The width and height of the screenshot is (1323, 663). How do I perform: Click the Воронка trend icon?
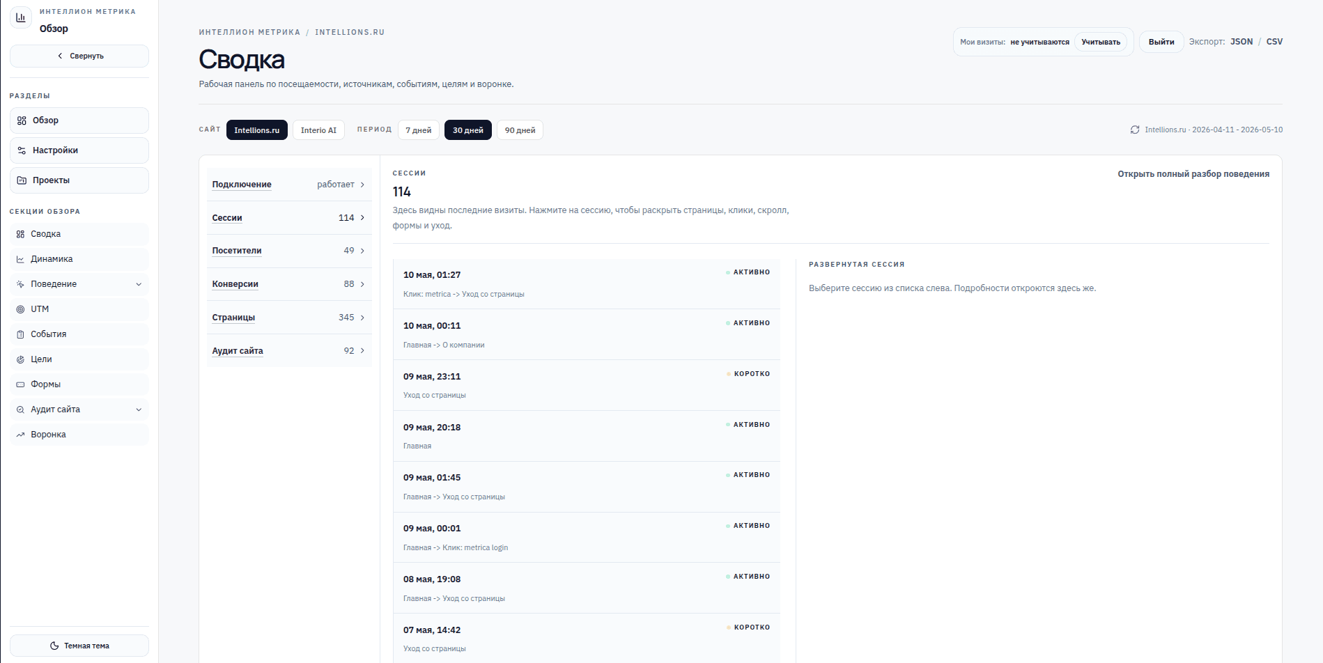(20, 435)
